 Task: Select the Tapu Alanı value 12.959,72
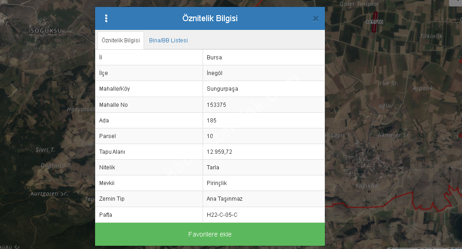220,152
